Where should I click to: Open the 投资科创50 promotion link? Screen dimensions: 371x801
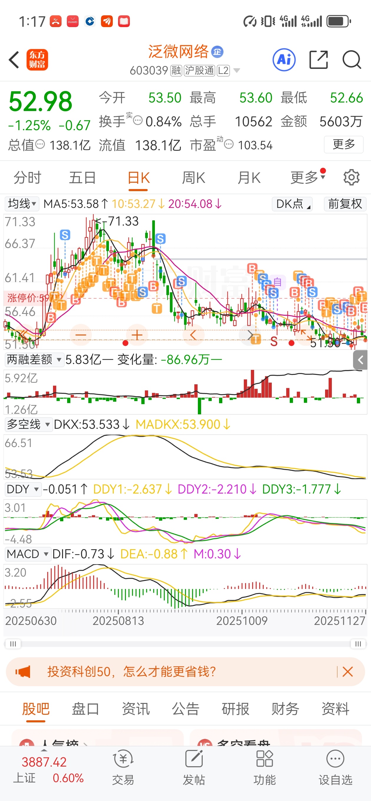coord(131,672)
